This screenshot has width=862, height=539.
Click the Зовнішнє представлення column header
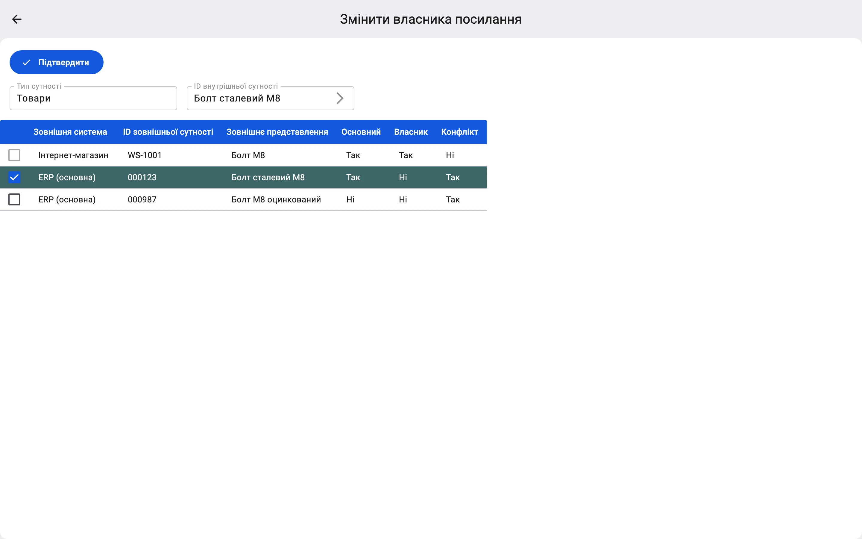277,132
